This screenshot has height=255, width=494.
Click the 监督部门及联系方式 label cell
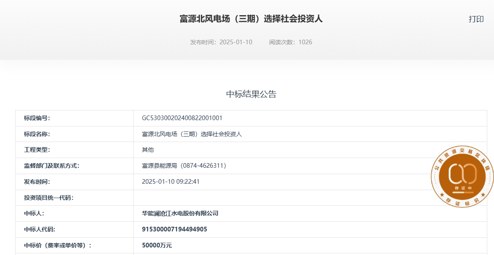click(x=74, y=166)
